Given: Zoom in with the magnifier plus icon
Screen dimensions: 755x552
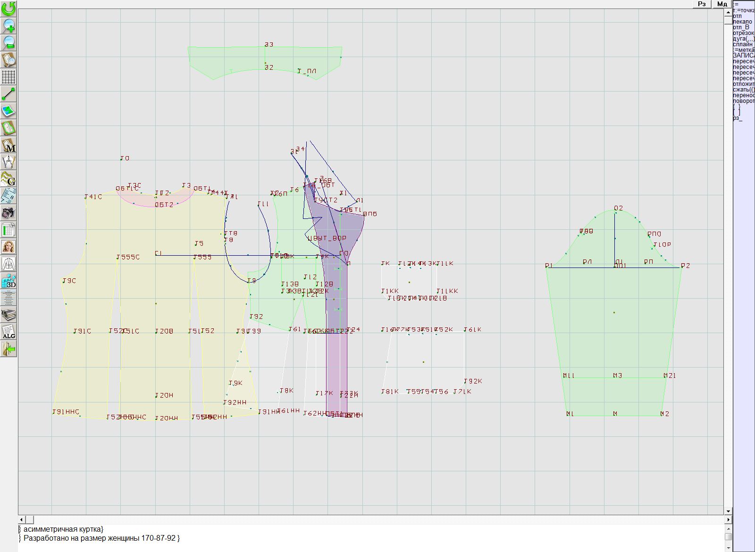Looking at the screenshot, I should [x=8, y=25].
